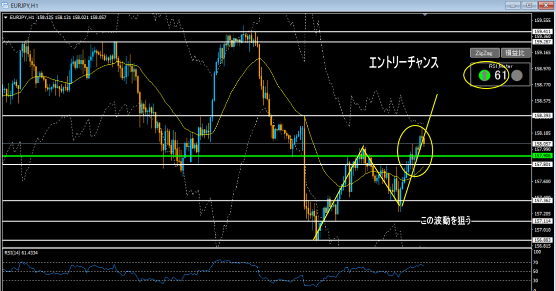Expand the triangle beside EURJPY,H1 chart label

pyautogui.click(x=5, y=17)
